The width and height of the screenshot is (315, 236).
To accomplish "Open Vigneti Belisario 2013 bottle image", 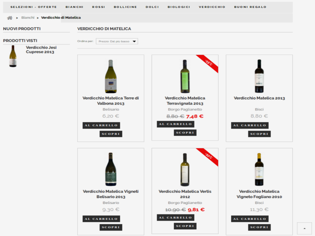I will 111,170.
